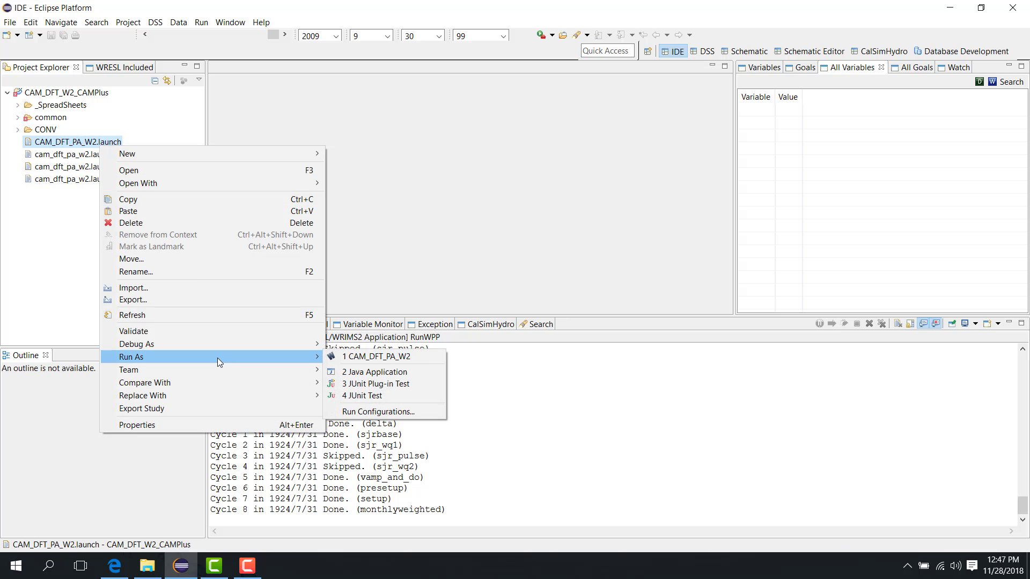The image size is (1030, 579).
Task: Toggle show console on standard output
Action: pyautogui.click(x=923, y=324)
